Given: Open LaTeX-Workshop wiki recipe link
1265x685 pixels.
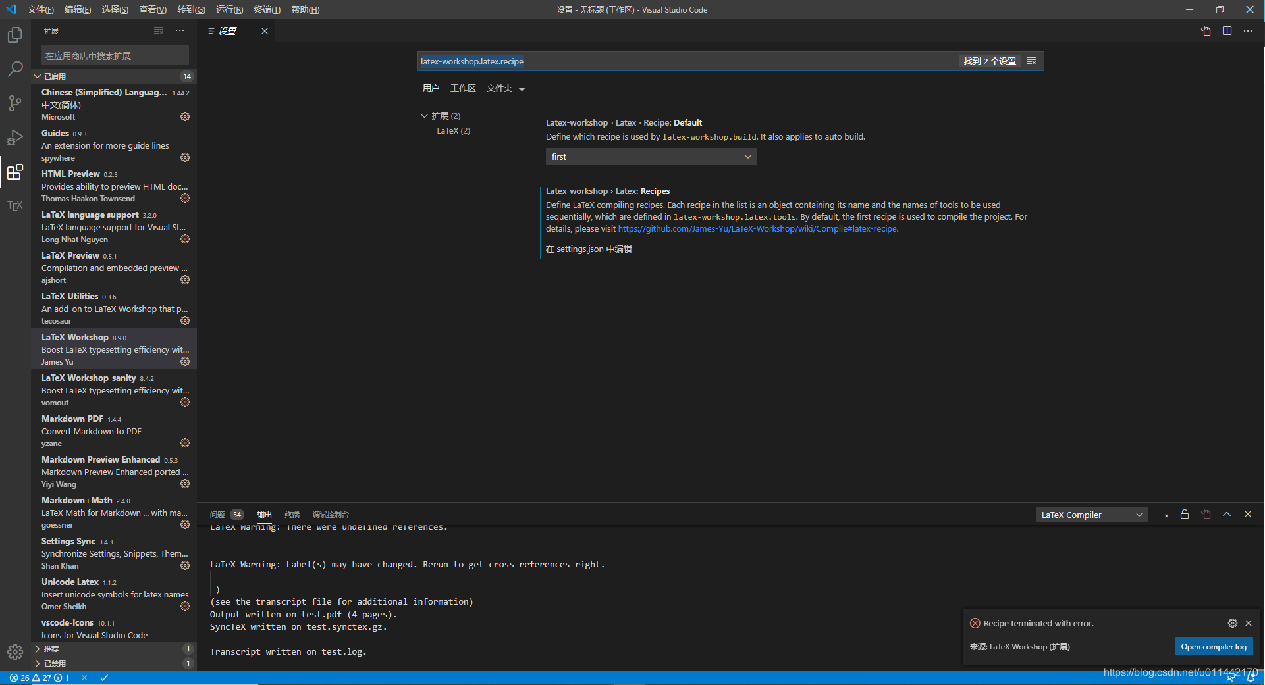Looking at the screenshot, I should pyautogui.click(x=757, y=228).
